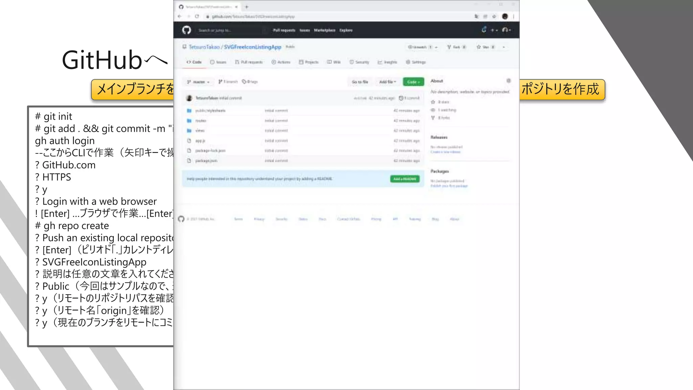Screen dimensions: 693x390
Task: Open the master branch dropdown
Action: coord(198,82)
